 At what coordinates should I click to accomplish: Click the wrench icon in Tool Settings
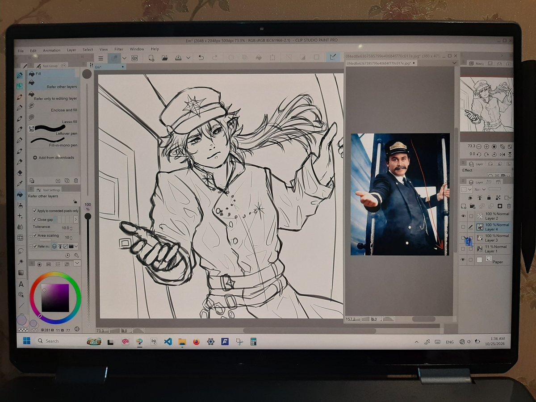[x=77, y=255]
